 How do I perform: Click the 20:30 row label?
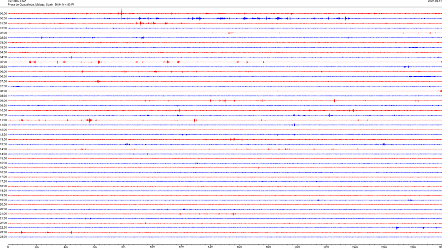(4, 209)
